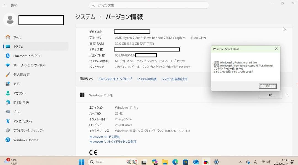
Task: Click the install date value 2026/02/14
Action: [x=123, y=119]
